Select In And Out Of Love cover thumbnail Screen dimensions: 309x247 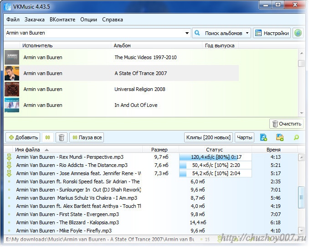click(x=12, y=105)
